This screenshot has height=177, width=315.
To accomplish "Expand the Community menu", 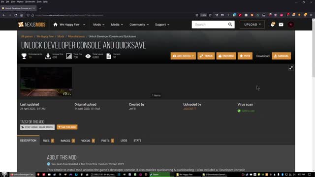I will pyautogui.click(x=139, y=25).
